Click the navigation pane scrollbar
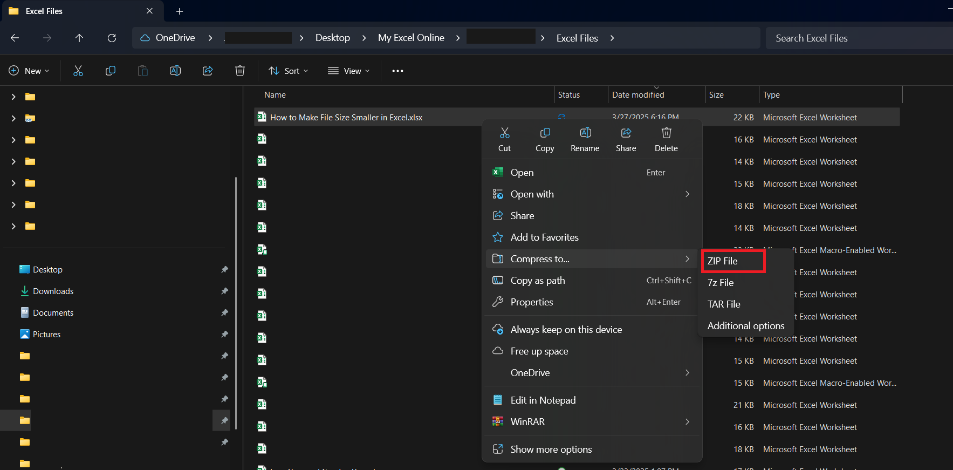 point(236,303)
